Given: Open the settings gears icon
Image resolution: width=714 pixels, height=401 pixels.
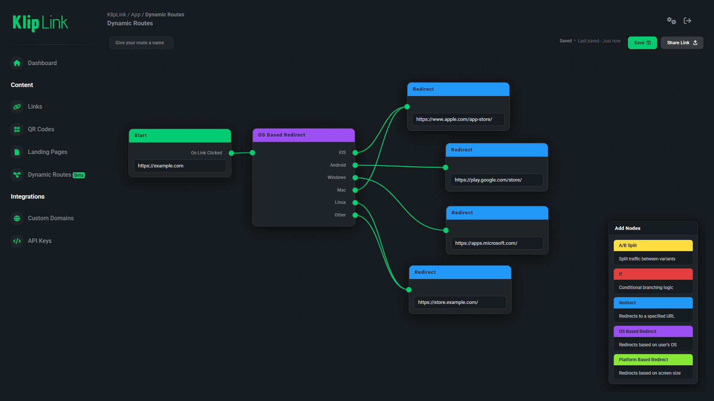Looking at the screenshot, I should (671, 21).
